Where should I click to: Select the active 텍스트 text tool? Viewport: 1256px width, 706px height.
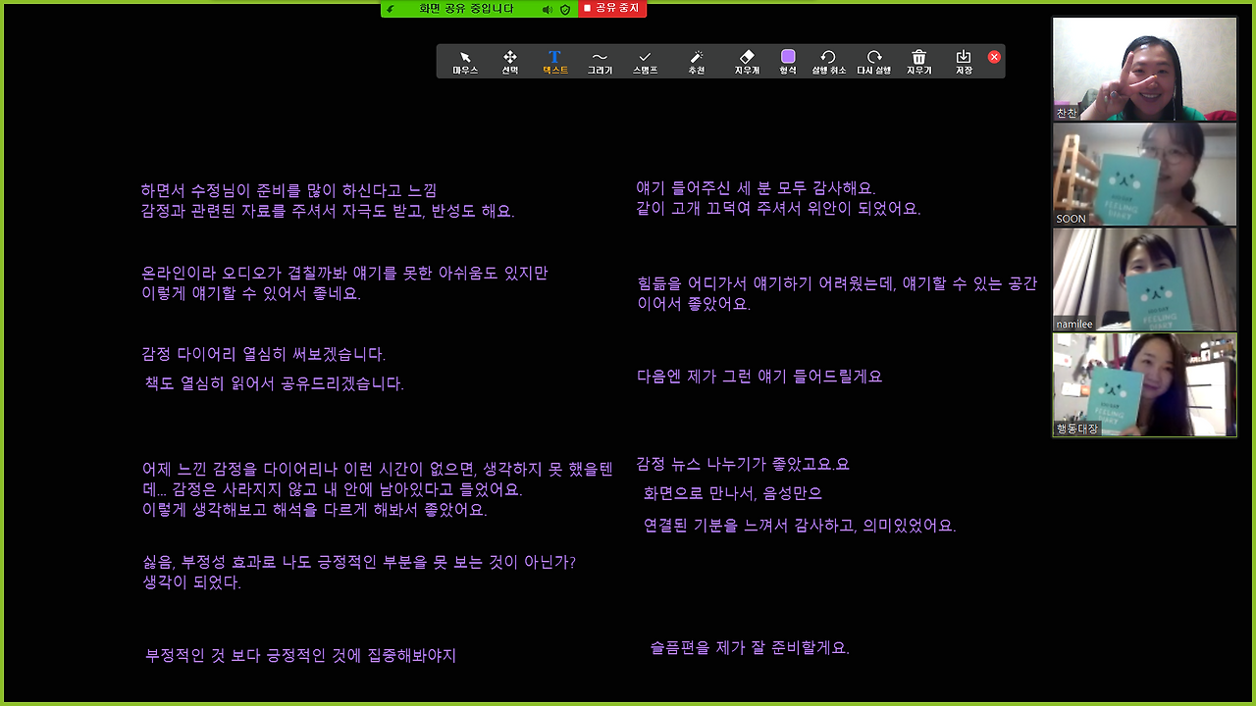tap(554, 61)
